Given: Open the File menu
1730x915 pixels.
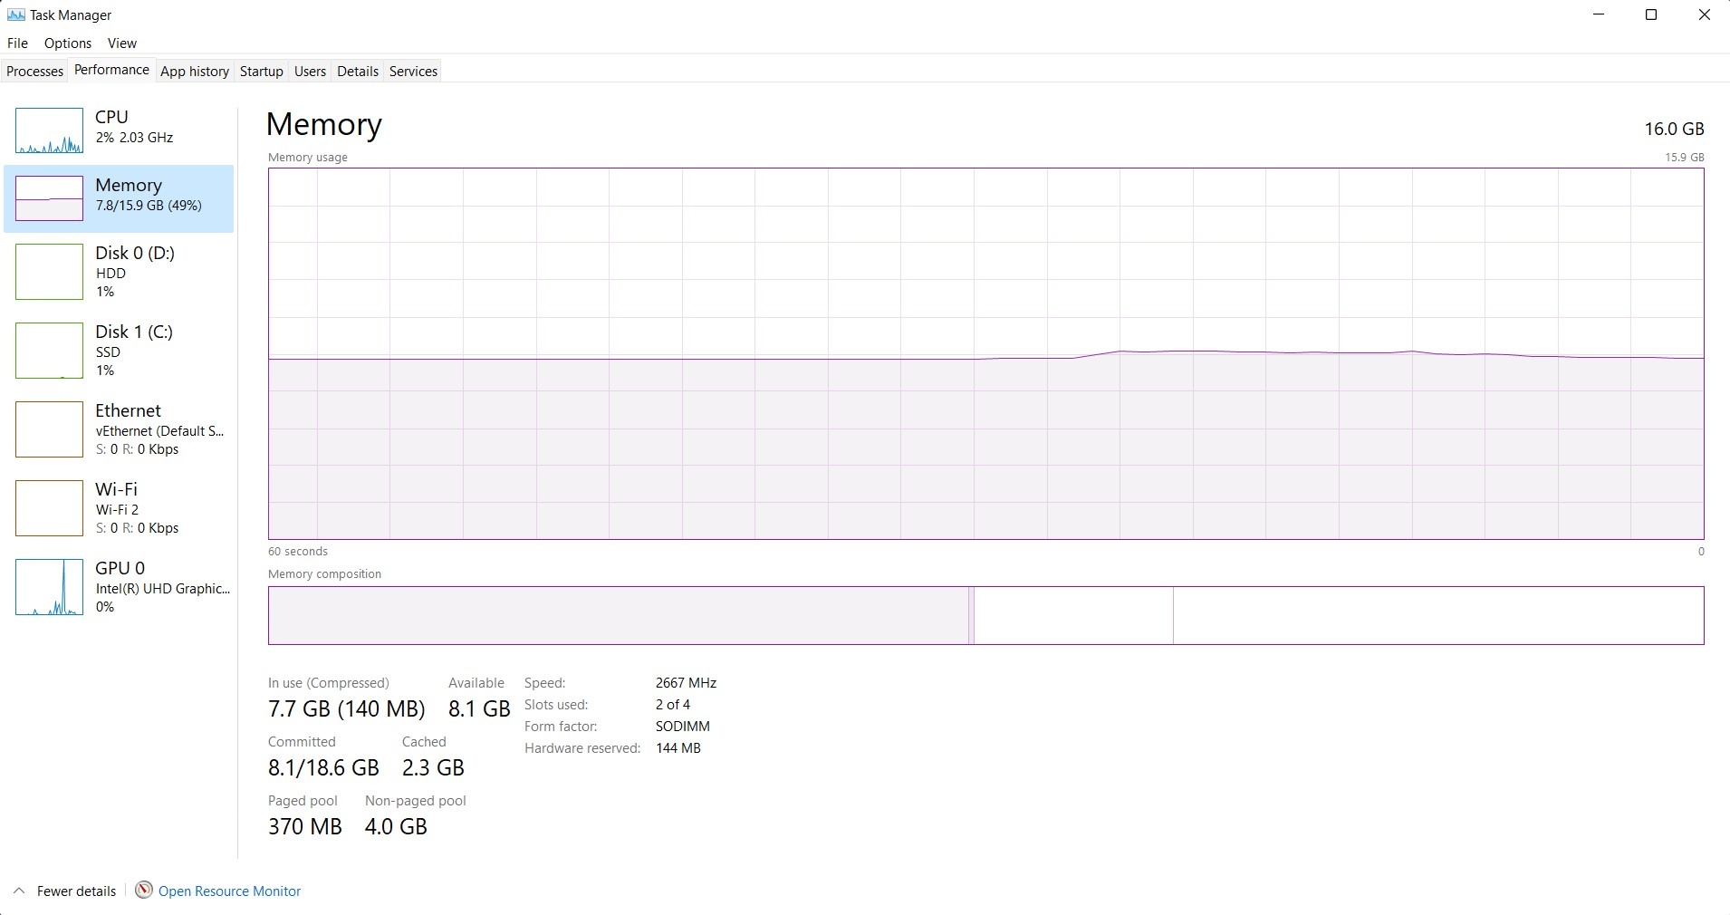Looking at the screenshot, I should 16,43.
